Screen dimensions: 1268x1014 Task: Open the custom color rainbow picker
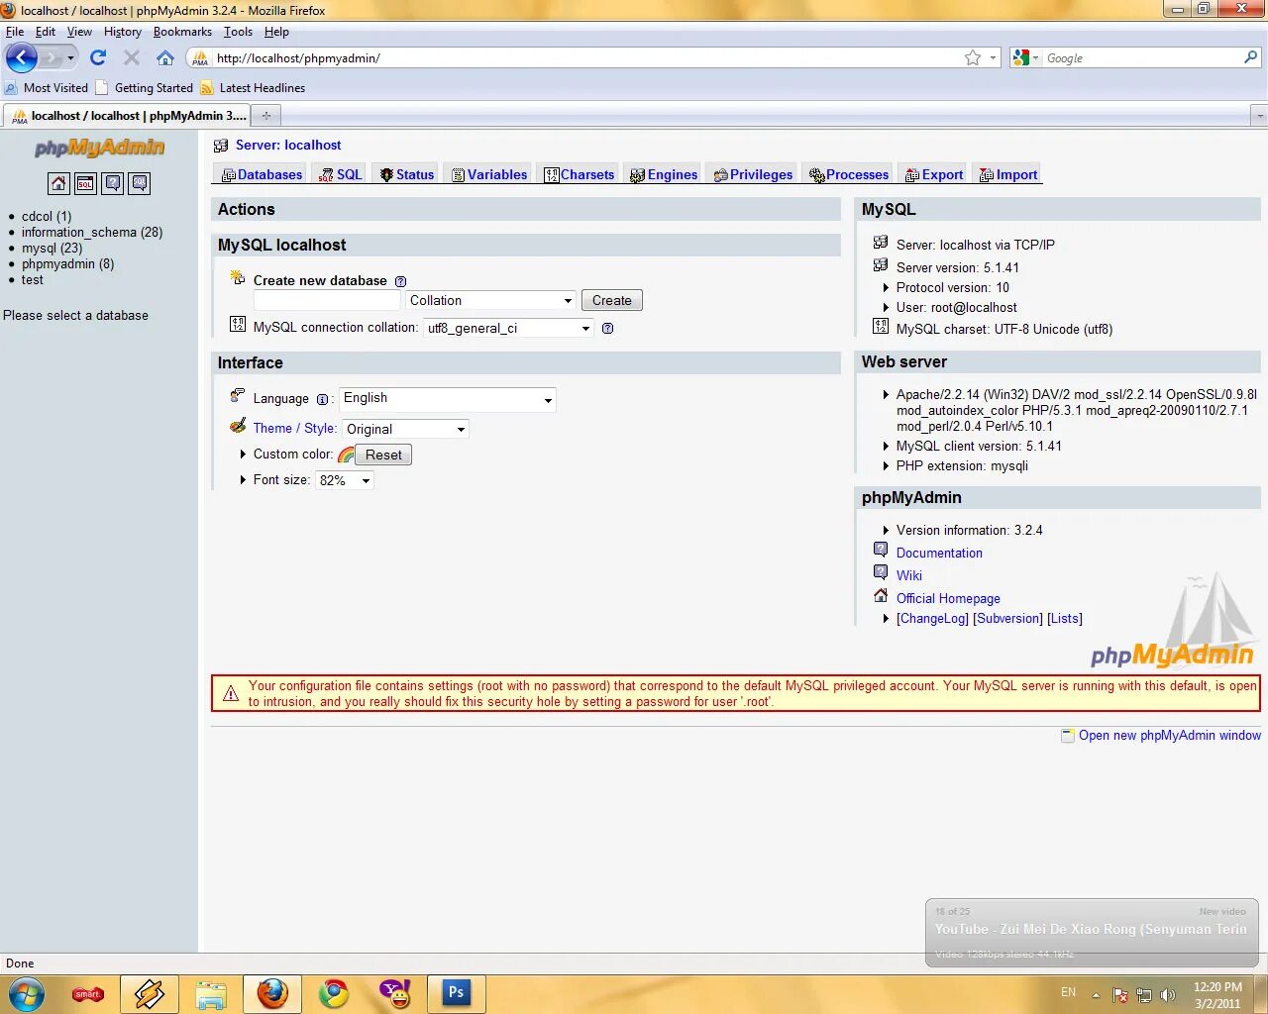(346, 455)
